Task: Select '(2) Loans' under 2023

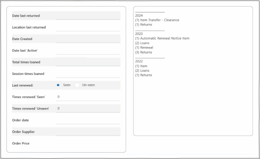Action: pos(142,43)
